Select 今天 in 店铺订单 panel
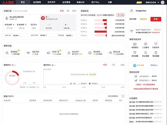Viewport: 167px width, 125px height. pos(62,11)
